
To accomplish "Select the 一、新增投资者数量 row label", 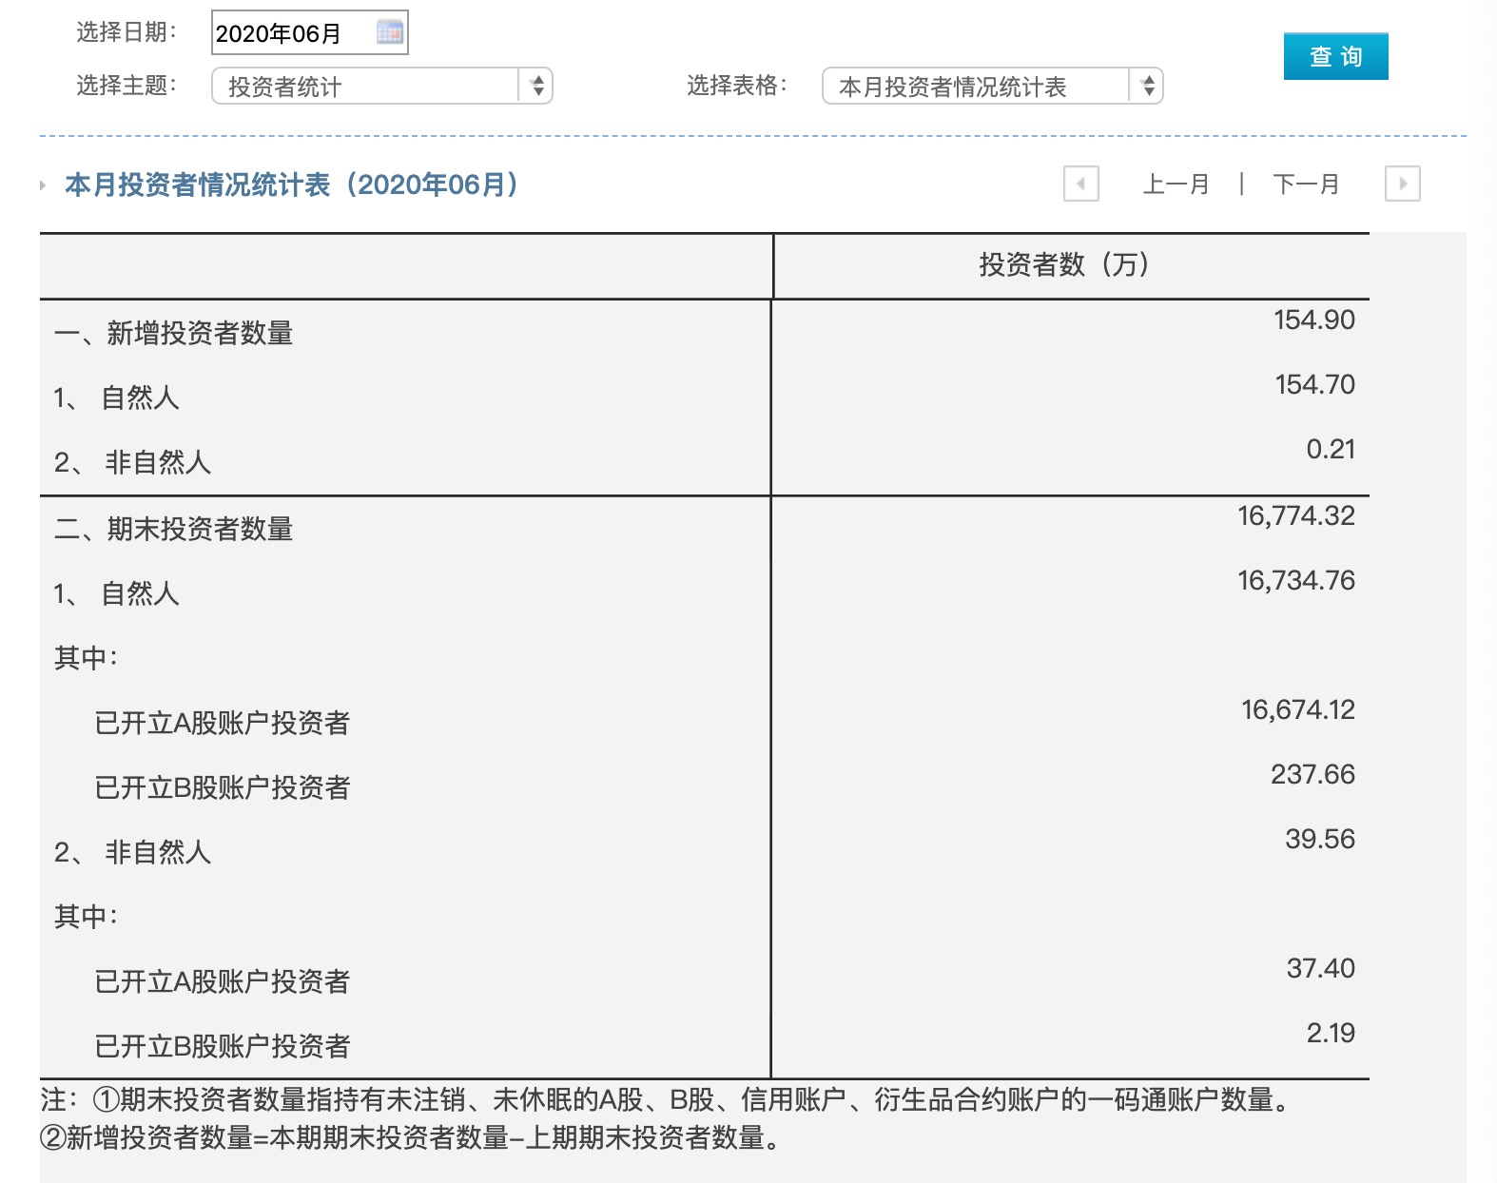I will click(x=174, y=333).
